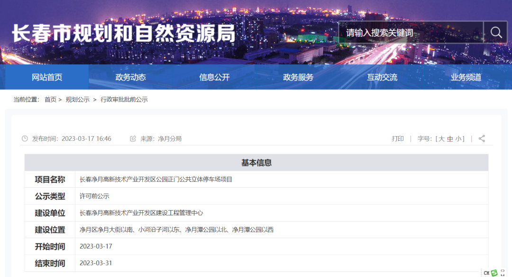Click the 基本信息 table header
The width and height of the screenshot is (512, 277).
(256, 163)
